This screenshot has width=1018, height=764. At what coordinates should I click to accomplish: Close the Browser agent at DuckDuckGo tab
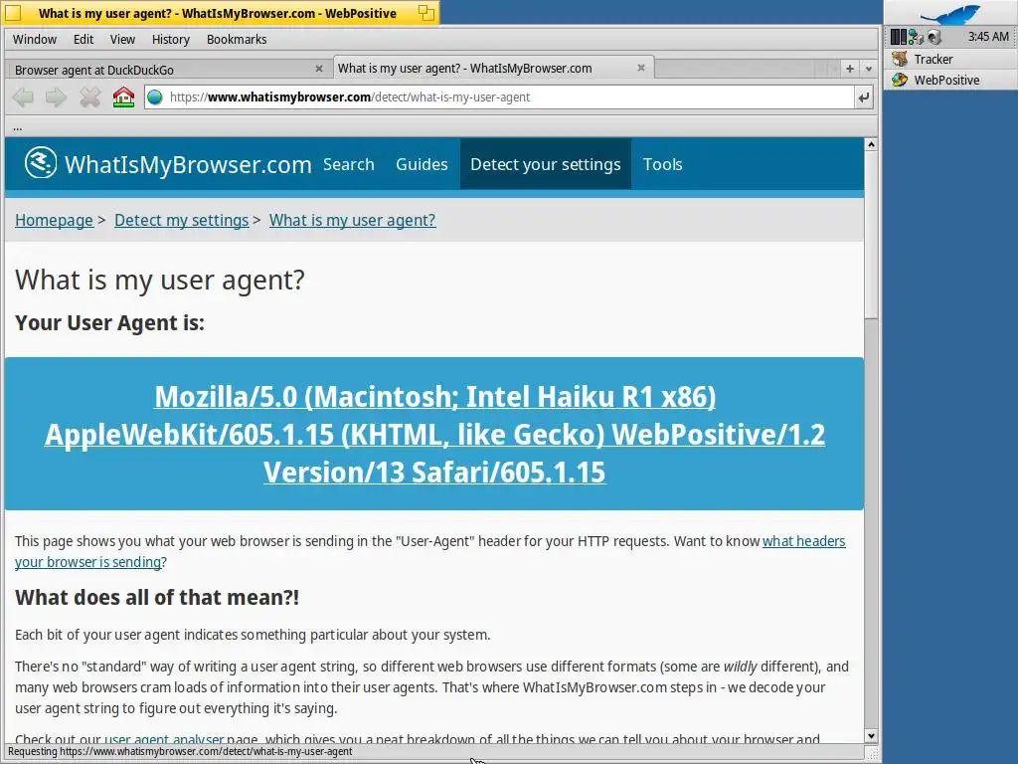click(x=319, y=69)
